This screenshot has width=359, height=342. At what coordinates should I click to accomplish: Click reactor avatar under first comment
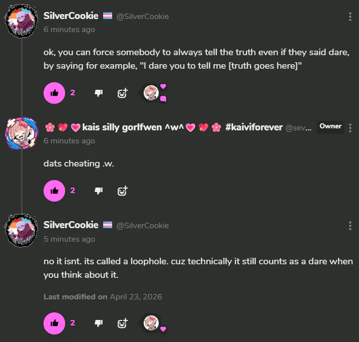coord(151,92)
